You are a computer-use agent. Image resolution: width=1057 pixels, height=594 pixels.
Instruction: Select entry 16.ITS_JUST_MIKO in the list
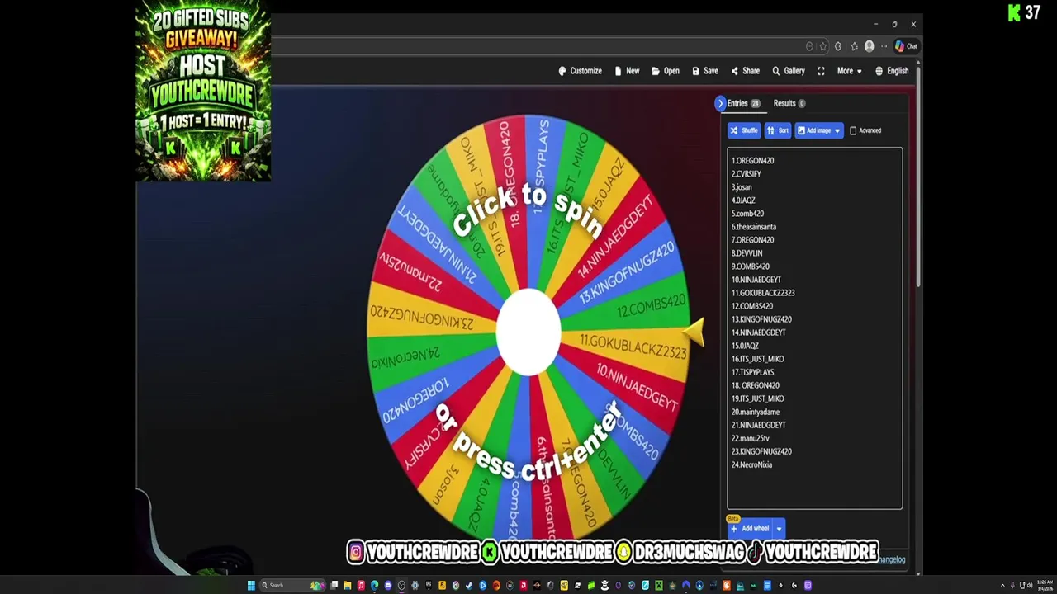tap(757, 359)
